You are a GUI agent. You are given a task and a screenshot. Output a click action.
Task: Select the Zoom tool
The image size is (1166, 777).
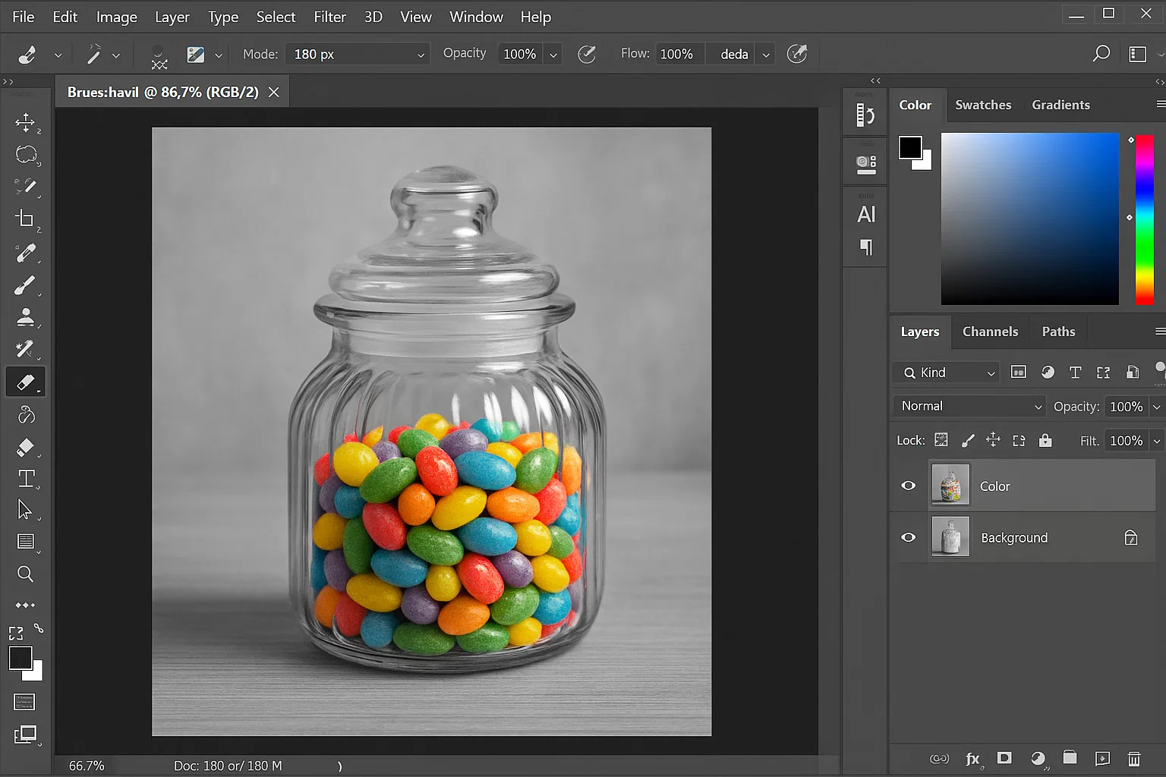pos(25,574)
